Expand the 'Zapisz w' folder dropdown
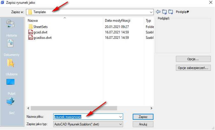Image resolution: width=215 pixels, height=130 pixels. [151, 12]
